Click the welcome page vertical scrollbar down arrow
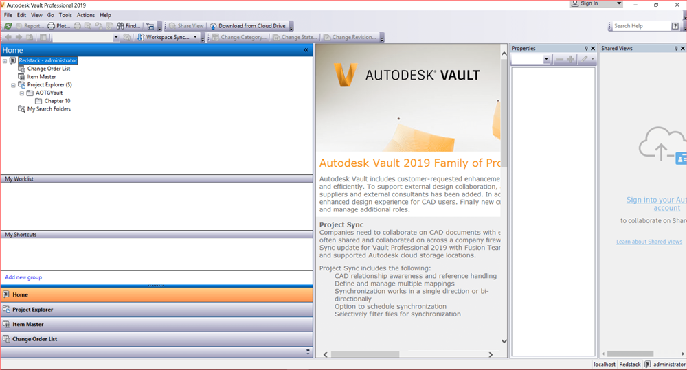The width and height of the screenshot is (687, 370). point(504,341)
